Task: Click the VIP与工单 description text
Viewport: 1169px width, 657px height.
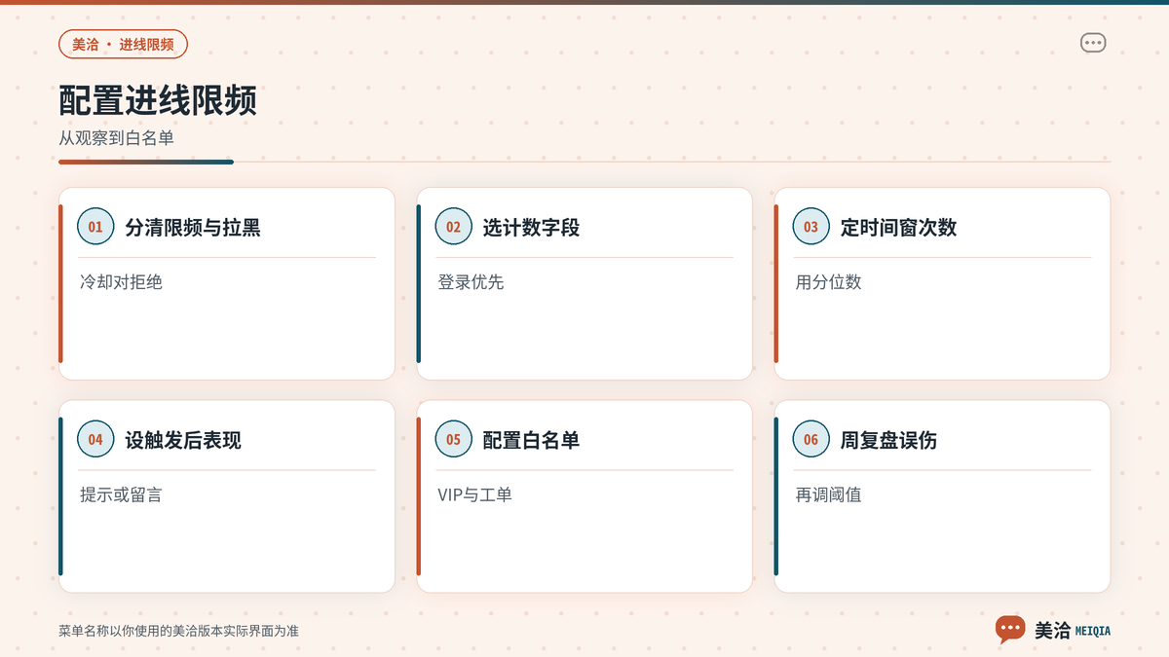Action: 474,495
